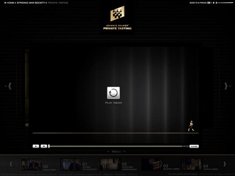Select the 02 Hosting Essentials thumbnail
Screen dimensions: 235x176
click(110, 165)
